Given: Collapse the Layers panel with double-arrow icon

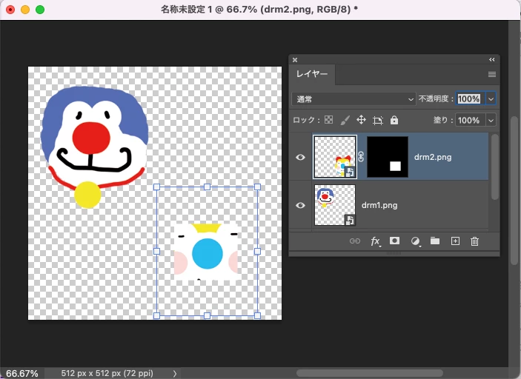Looking at the screenshot, I should point(492,60).
